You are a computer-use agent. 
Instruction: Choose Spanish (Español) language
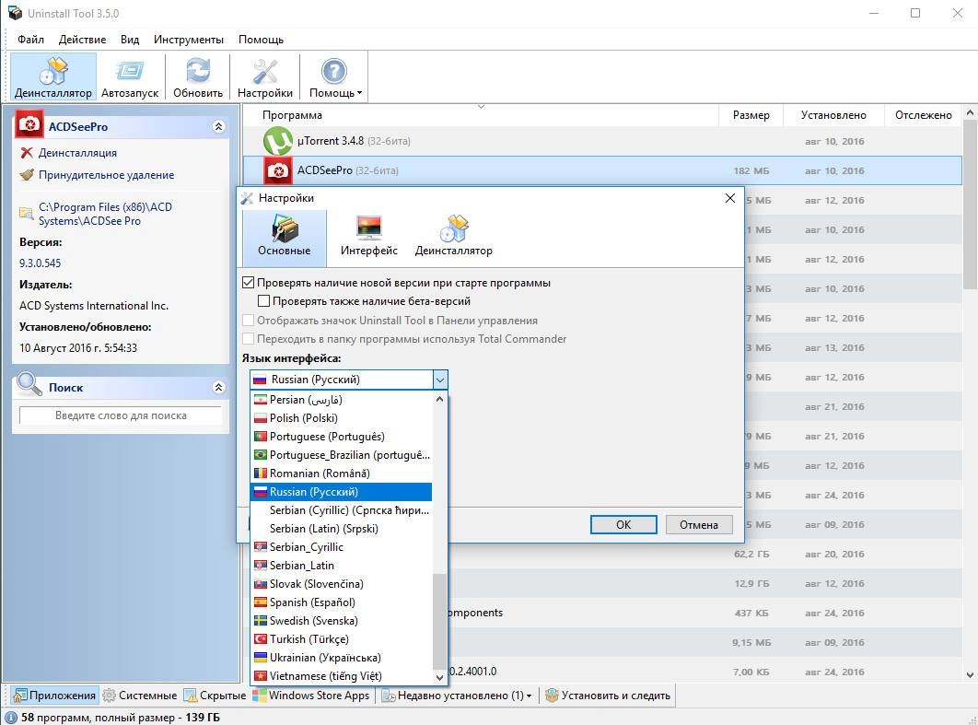(341, 602)
